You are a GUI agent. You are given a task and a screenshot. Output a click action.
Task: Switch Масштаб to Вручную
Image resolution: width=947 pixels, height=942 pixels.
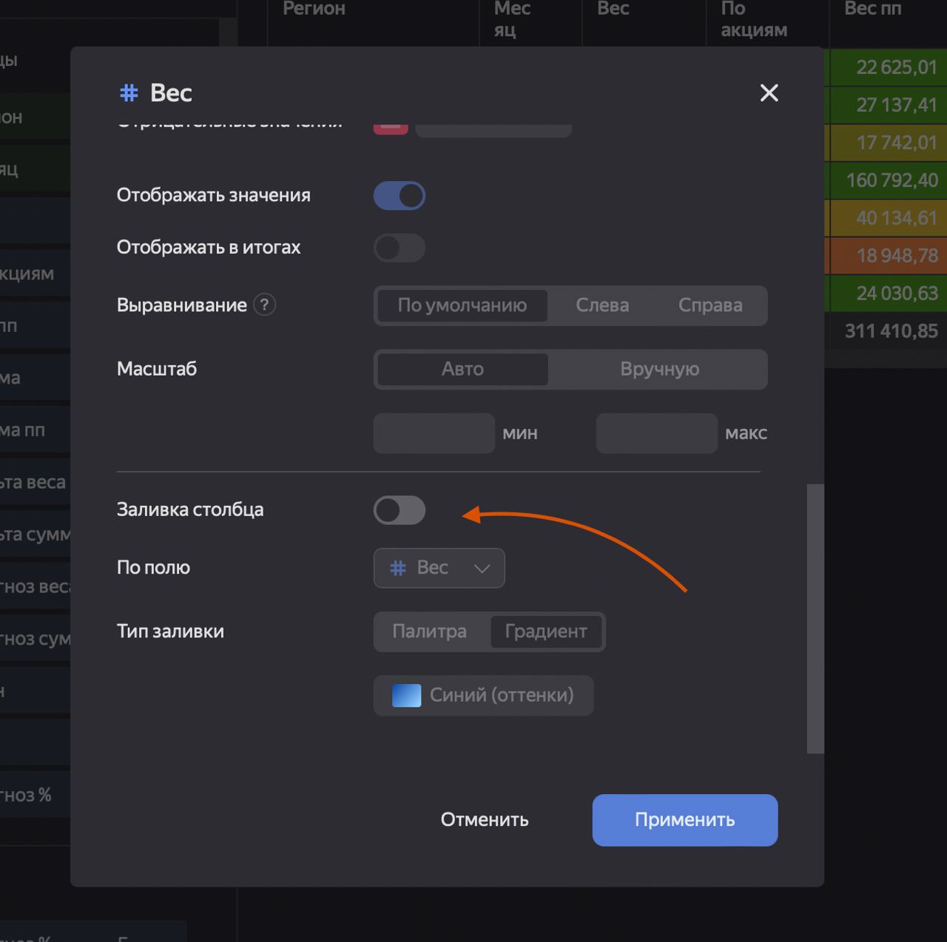click(x=659, y=369)
